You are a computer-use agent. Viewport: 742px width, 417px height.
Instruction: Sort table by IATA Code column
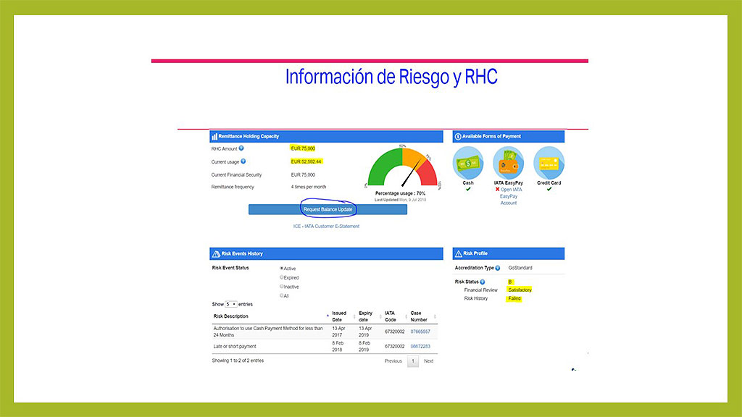[x=395, y=316]
